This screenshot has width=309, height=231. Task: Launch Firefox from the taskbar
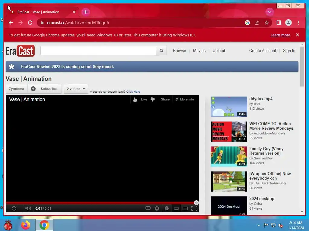pos(26,225)
